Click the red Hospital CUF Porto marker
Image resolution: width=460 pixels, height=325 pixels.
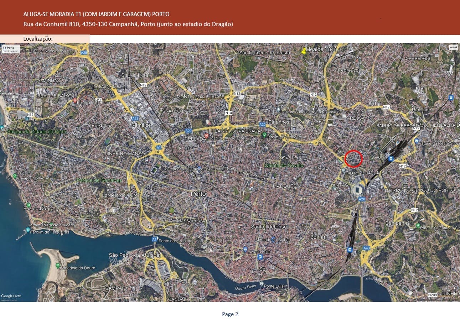click(x=74, y=101)
